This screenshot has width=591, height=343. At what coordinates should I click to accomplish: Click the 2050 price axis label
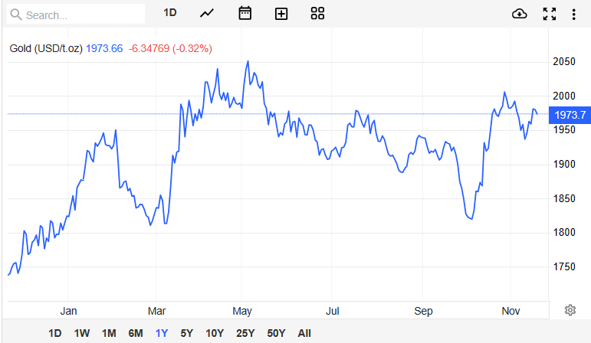coord(564,62)
